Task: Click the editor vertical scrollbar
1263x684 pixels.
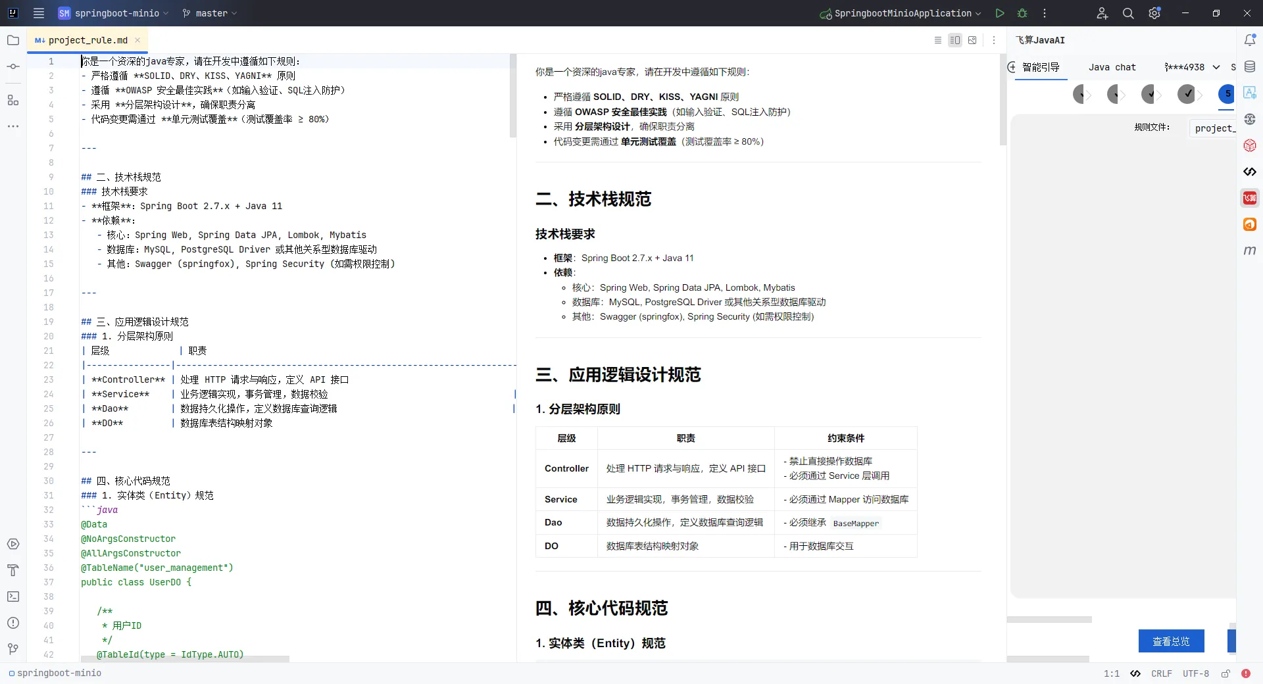Action: 513,96
